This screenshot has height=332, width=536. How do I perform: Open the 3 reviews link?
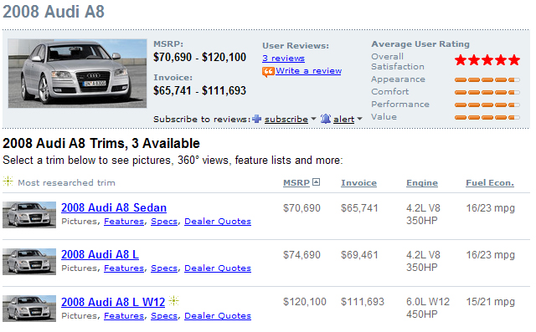coord(283,59)
